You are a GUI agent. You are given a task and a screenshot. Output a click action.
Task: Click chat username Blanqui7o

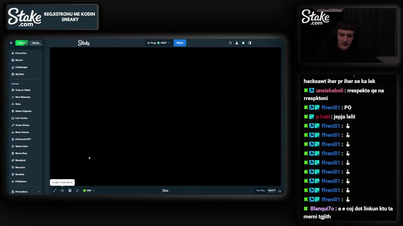322,208
